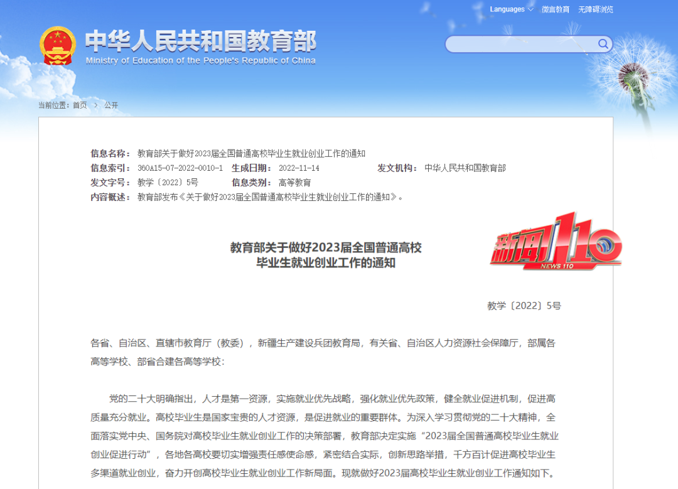Open the Languages dropdown

[511, 9]
